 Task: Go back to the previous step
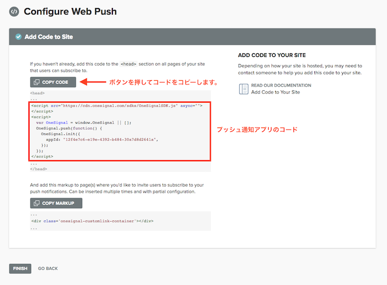[48, 268]
